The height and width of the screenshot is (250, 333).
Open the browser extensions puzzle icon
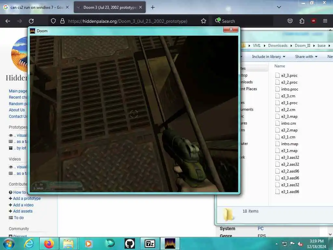pyautogui.click(x=302, y=21)
